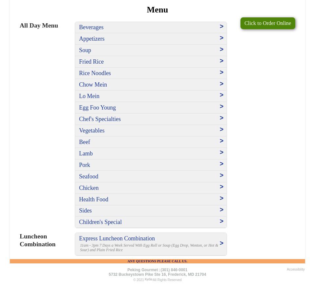Call the restaurant phone number link
The width and height of the screenshot is (310, 284).
click(174, 270)
